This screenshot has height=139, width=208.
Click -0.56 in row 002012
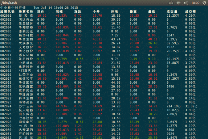79,59
